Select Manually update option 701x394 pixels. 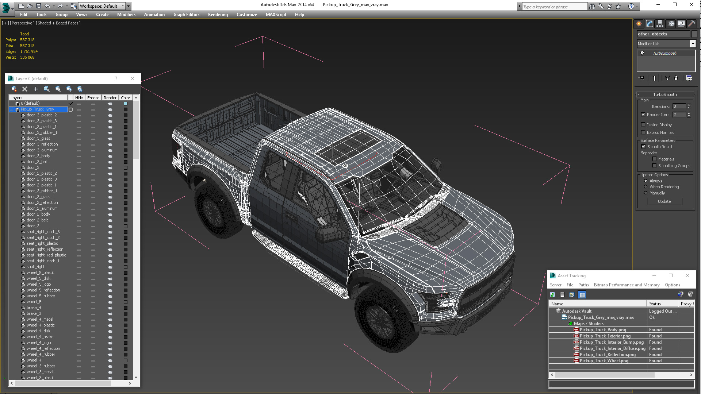coord(646,193)
